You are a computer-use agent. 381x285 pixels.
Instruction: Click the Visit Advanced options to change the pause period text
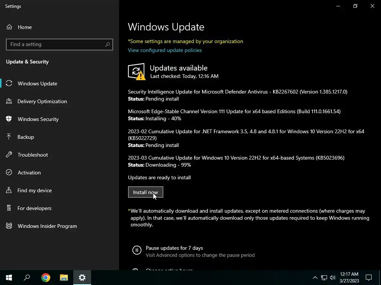tap(200, 255)
